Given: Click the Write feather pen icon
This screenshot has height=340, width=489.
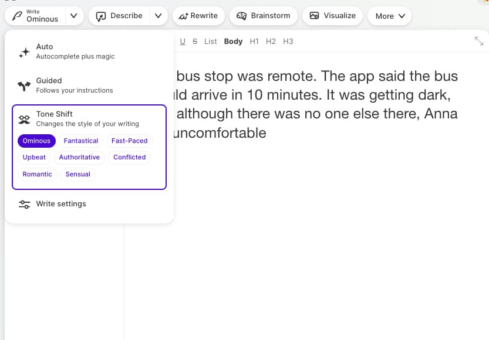Looking at the screenshot, I should [x=17, y=16].
